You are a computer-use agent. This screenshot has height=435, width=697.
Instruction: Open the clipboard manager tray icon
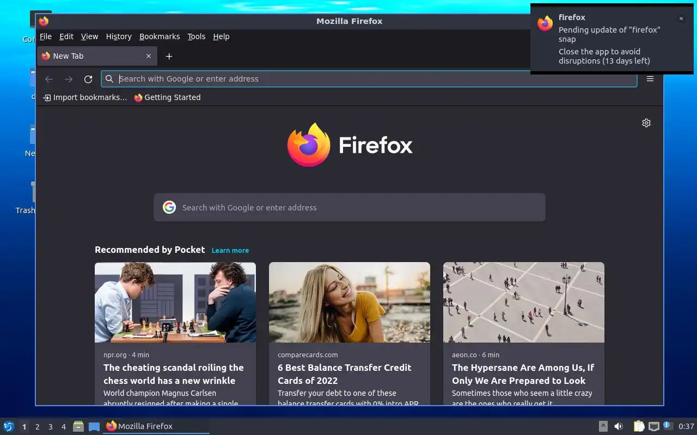point(639,426)
